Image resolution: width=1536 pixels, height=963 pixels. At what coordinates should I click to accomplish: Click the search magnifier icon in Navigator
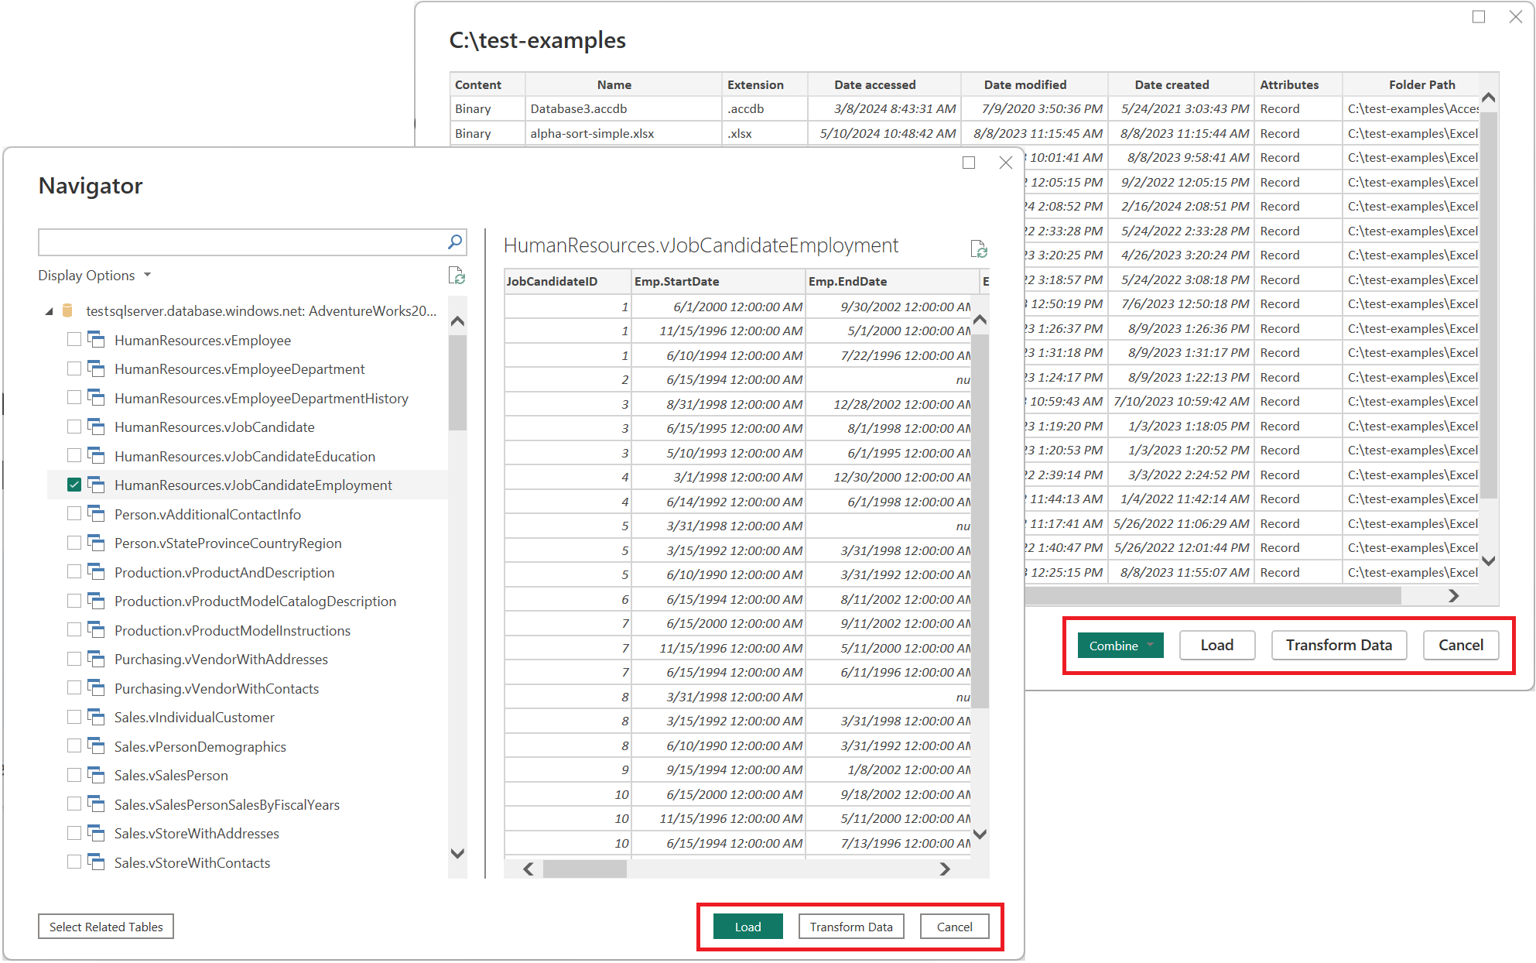coord(455,242)
